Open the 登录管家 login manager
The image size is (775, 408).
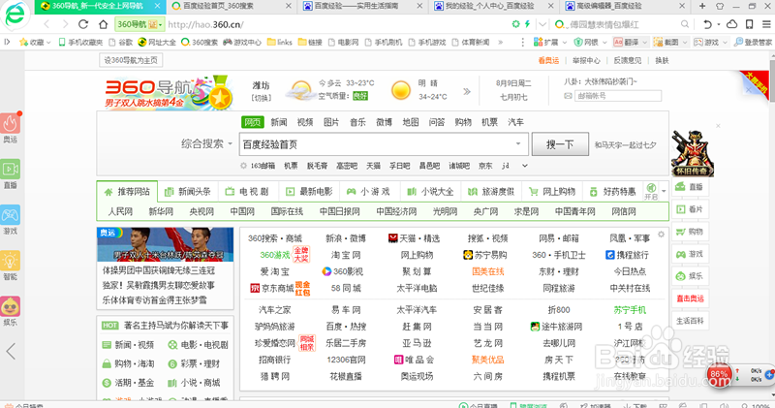(x=753, y=42)
